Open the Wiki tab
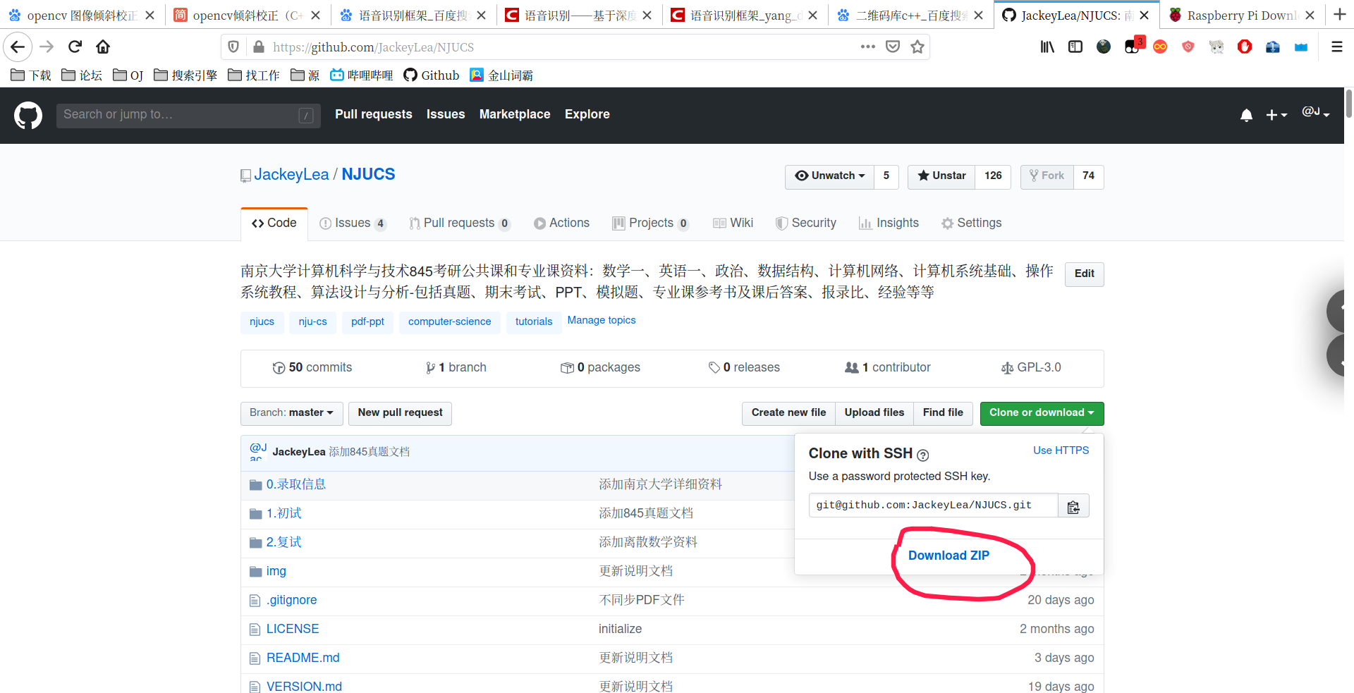 [733, 223]
